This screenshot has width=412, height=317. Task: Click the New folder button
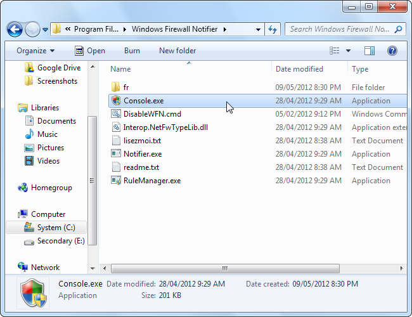(x=177, y=51)
